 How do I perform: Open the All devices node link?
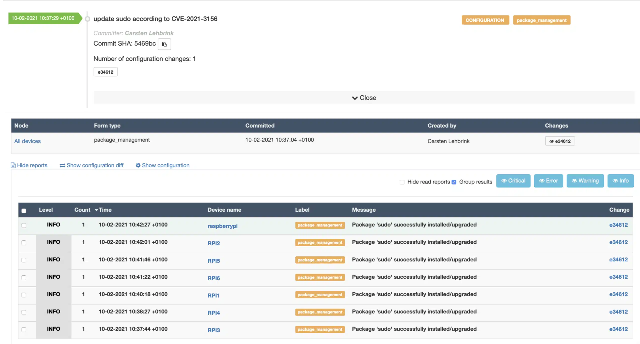tap(27, 141)
